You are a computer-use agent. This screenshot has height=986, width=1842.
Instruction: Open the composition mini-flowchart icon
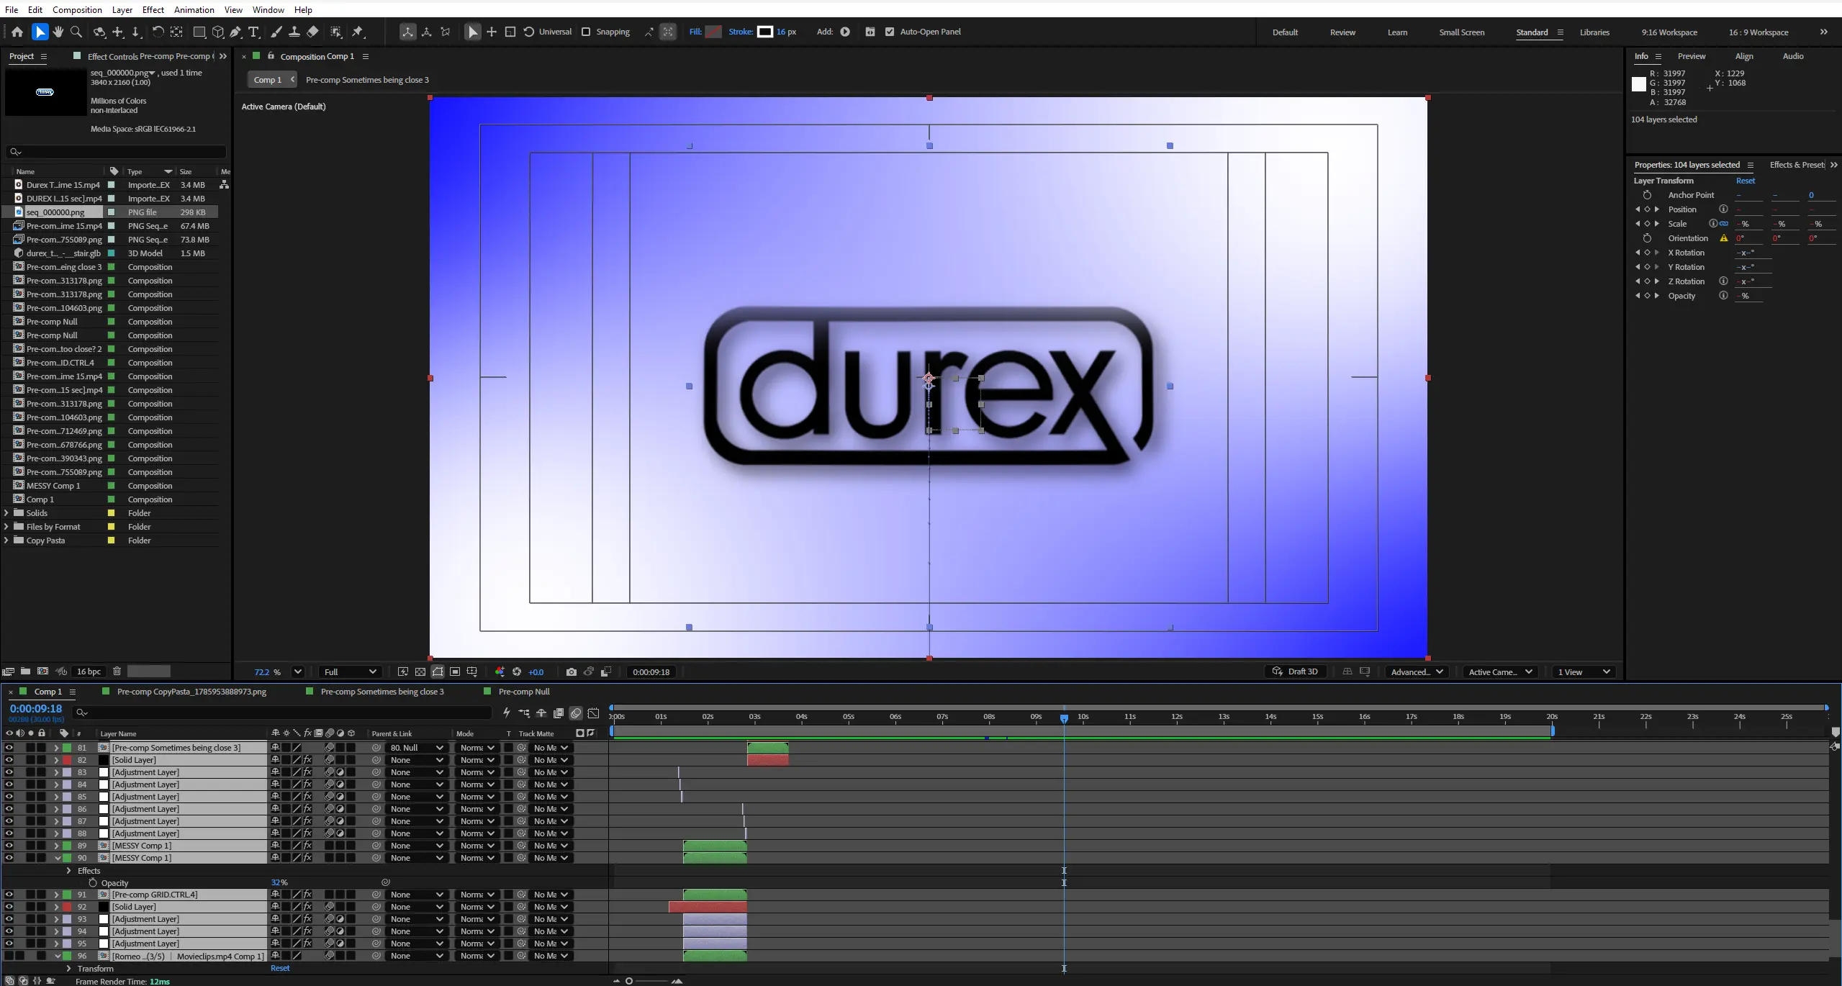click(x=524, y=713)
